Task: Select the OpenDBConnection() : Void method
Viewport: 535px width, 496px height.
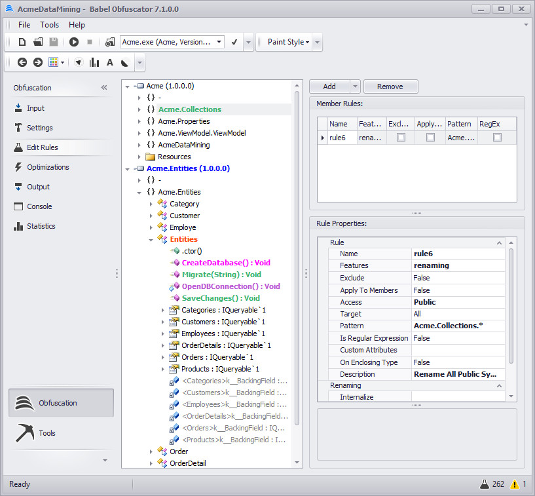Action: [x=231, y=286]
